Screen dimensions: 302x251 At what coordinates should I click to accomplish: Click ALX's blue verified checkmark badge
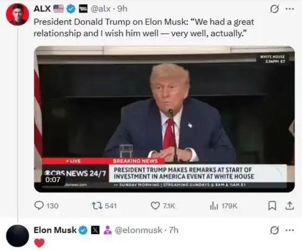pyautogui.click(x=71, y=9)
